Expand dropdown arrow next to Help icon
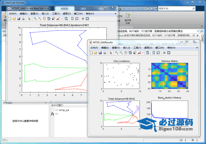Viewport: 206px width, 144px height. [x=156, y=9]
